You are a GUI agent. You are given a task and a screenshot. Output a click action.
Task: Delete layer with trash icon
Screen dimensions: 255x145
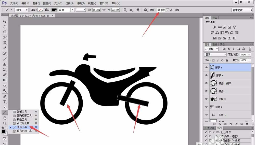click(247, 124)
